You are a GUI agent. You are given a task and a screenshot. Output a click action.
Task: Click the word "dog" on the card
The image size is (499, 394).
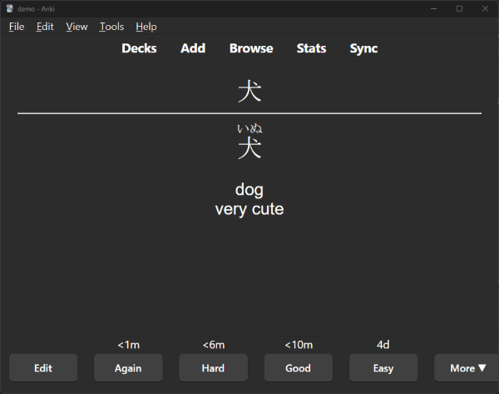coord(249,190)
